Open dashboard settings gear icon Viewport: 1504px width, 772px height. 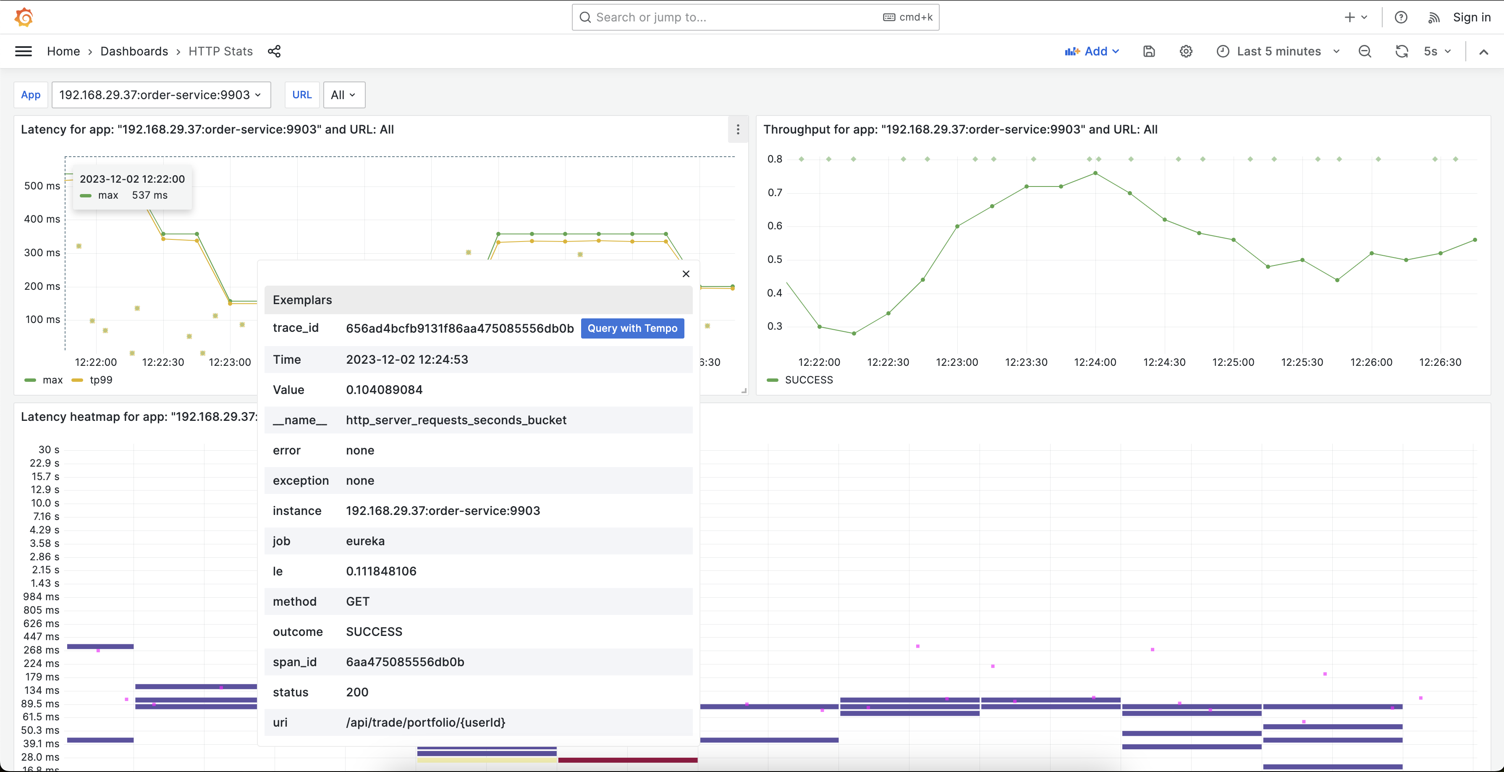[x=1185, y=51]
